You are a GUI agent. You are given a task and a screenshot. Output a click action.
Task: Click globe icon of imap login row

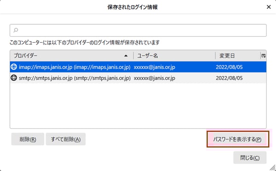point(14,67)
